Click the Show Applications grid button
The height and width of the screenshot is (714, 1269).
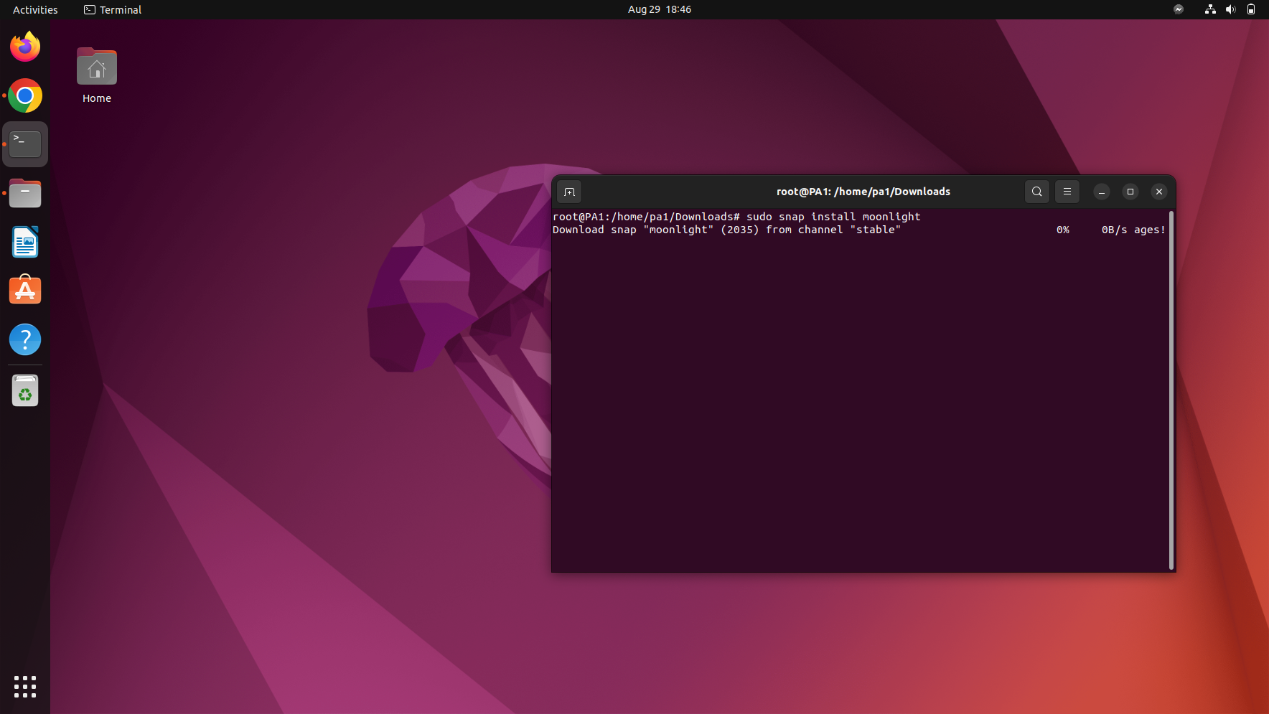25,687
